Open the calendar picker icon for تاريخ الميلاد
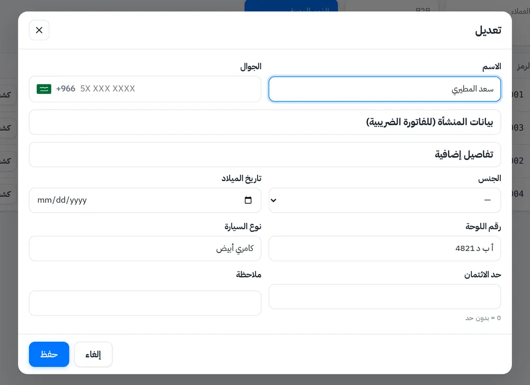This screenshot has height=385, width=530. tap(248, 200)
